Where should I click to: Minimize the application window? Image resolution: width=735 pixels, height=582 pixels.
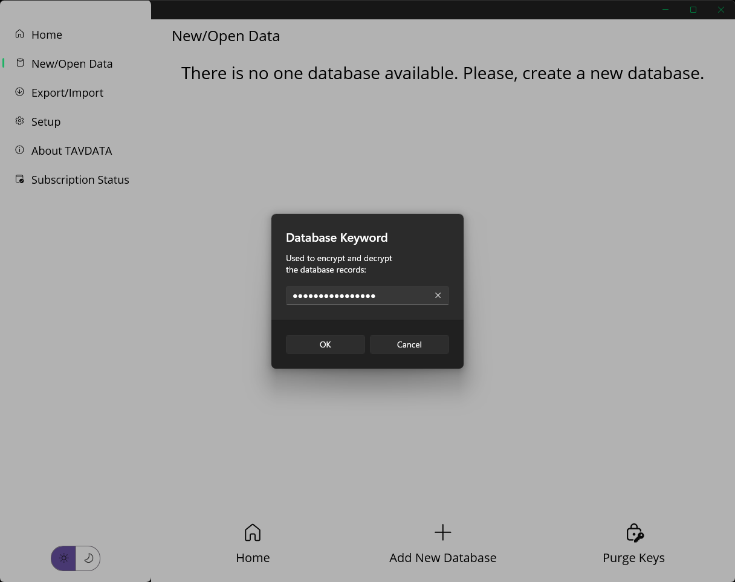(x=665, y=10)
